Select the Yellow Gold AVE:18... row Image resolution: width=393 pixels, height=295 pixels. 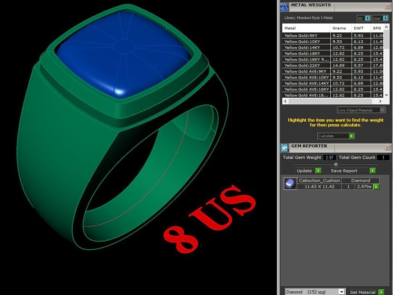pyautogui.click(x=333, y=95)
